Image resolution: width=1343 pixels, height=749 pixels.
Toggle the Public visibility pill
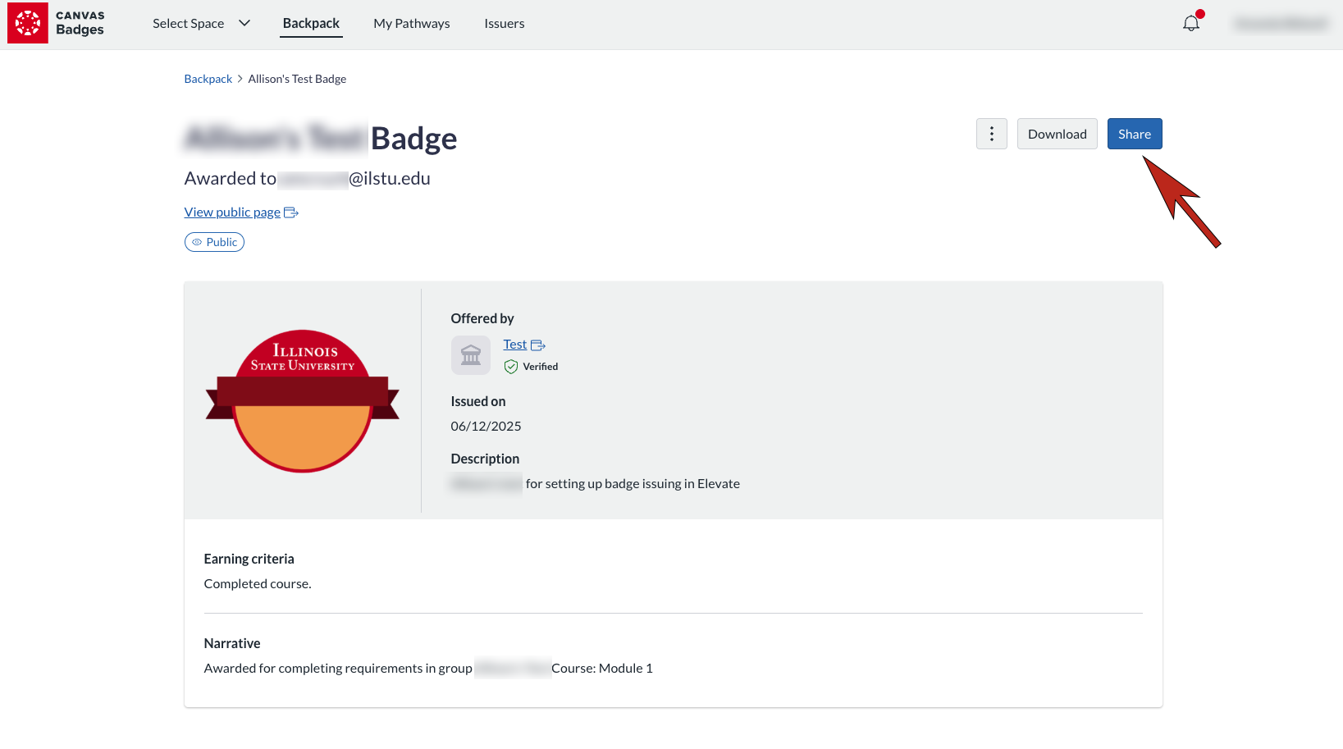click(215, 242)
